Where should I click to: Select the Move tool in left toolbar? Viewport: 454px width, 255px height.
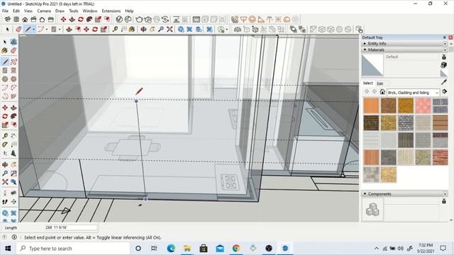5,108
